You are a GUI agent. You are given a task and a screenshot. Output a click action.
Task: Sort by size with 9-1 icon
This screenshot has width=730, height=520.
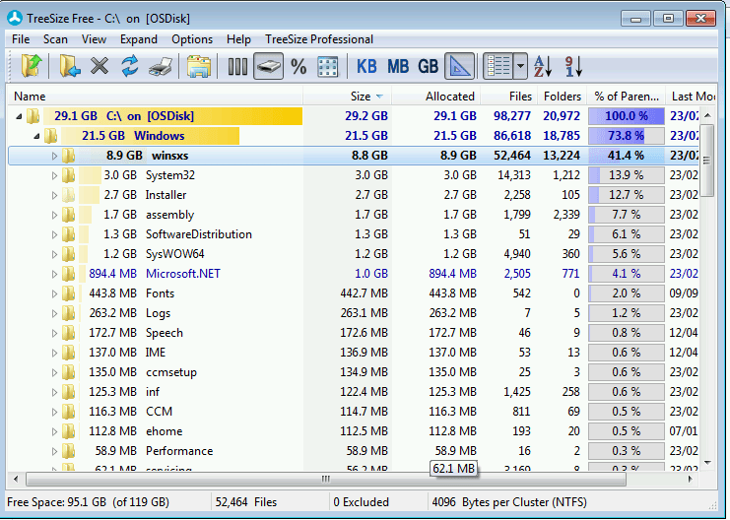[573, 66]
